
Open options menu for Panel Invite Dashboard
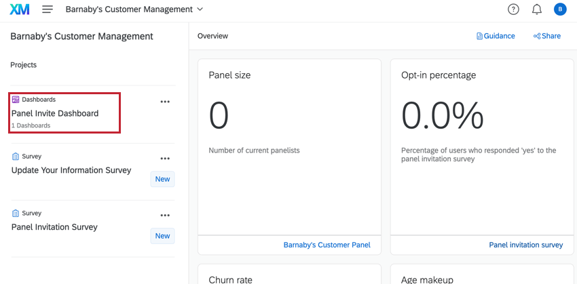tap(164, 102)
